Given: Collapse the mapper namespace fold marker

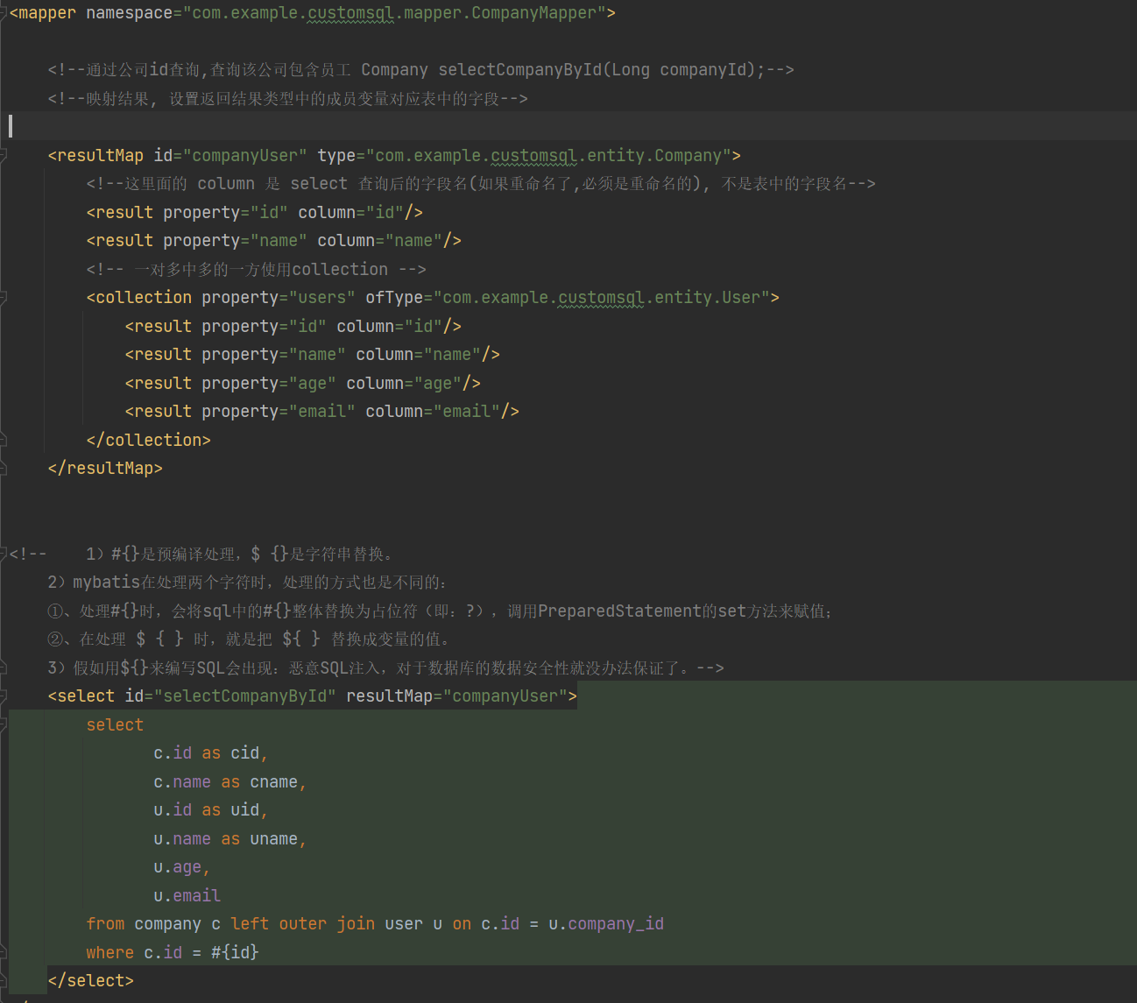Looking at the screenshot, I should click(x=4, y=13).
